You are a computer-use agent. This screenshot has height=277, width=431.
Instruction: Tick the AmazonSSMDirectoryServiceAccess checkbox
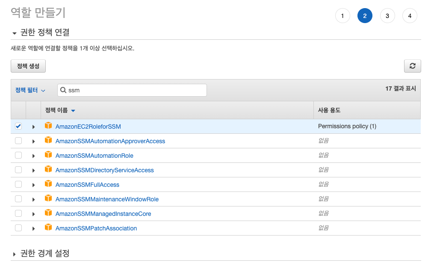click(18, 170)
